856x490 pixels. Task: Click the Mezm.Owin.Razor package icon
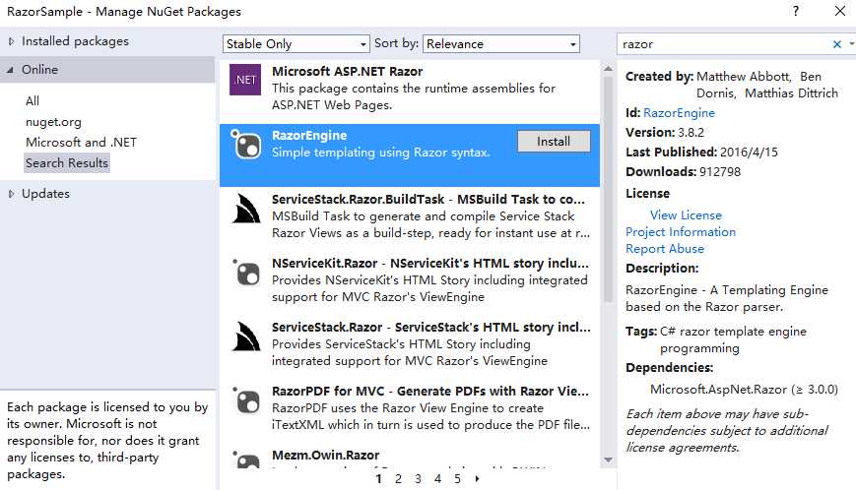[247, 459]
